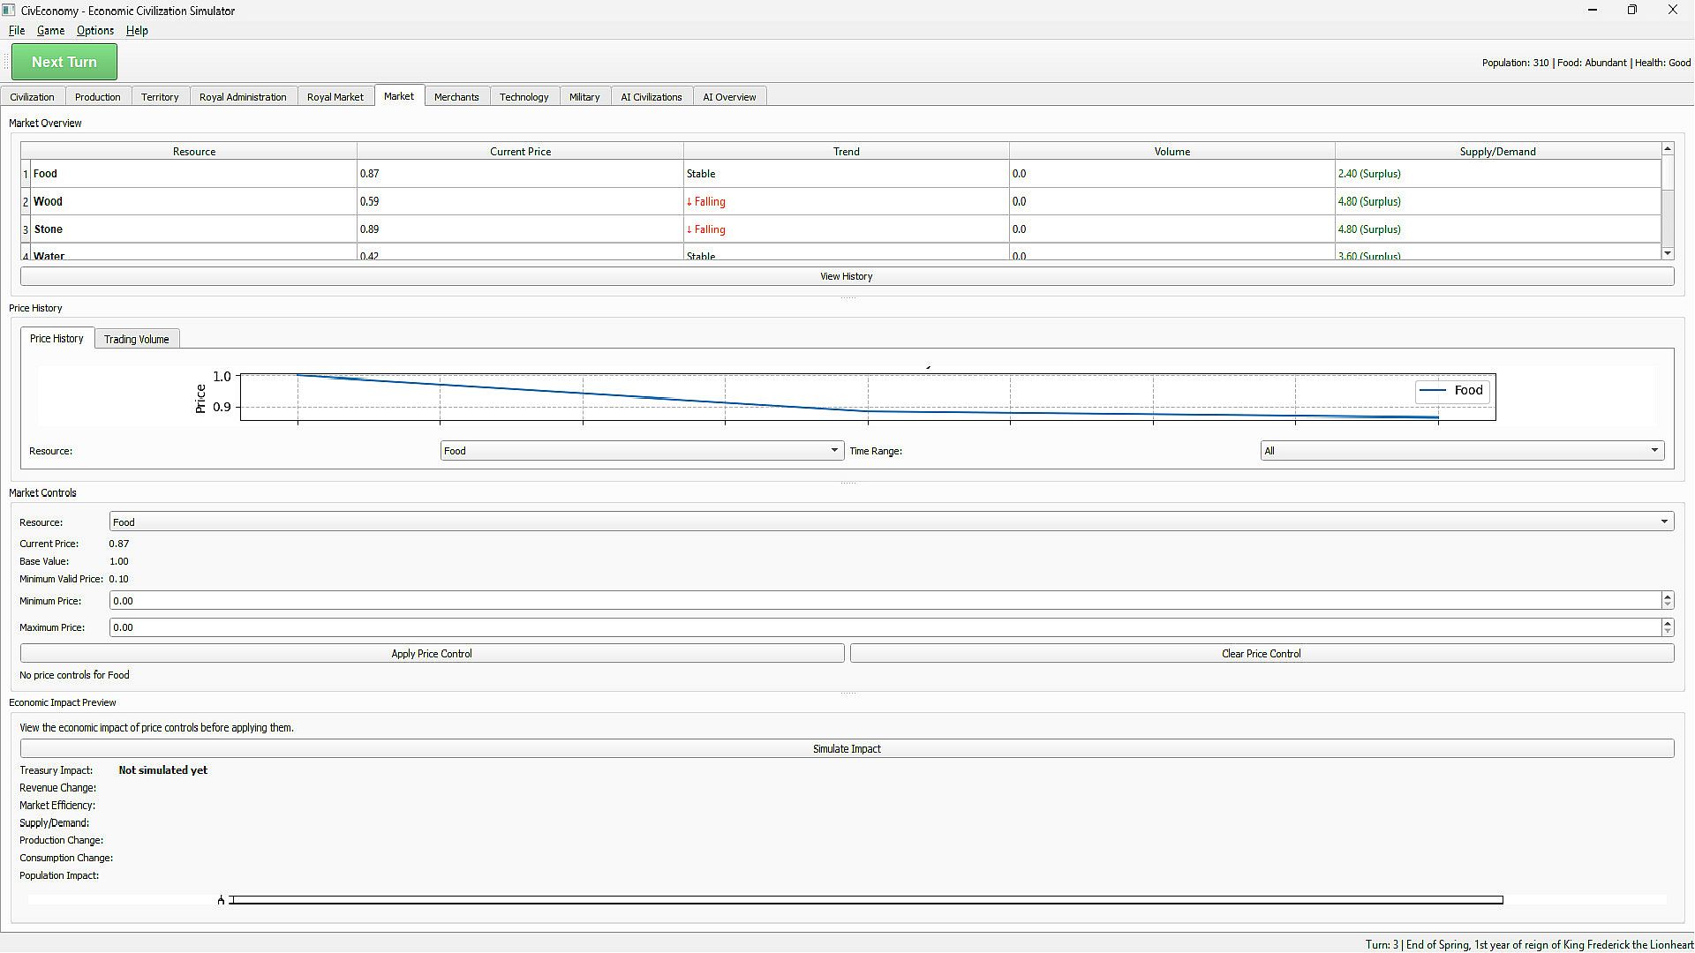
Task: Click down arrow of Maximum Price spinner
Action: pyautogui.click(x=1667, y=632)
